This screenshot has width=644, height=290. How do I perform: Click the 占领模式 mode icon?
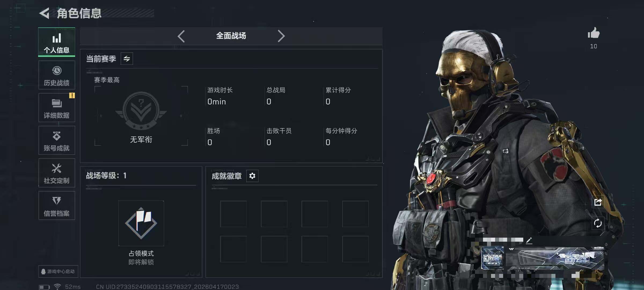141,223
